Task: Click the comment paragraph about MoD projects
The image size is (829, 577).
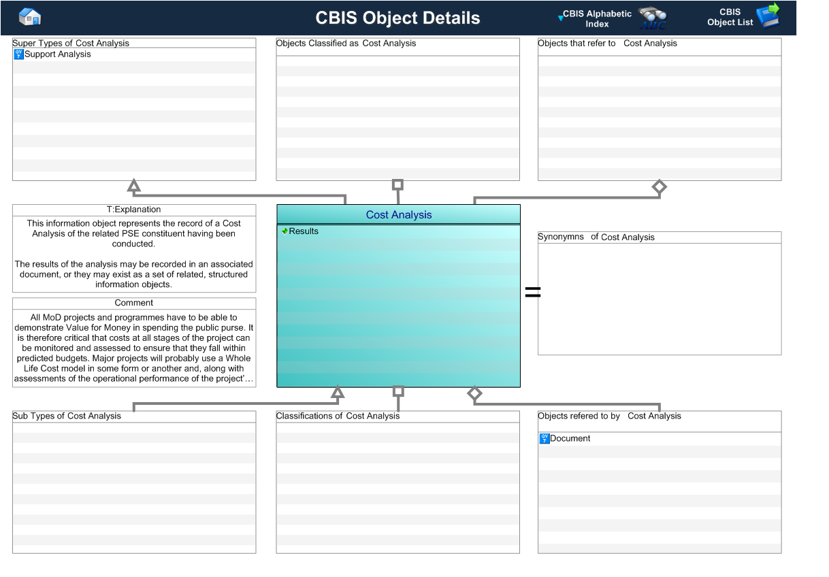Action: 134,348
